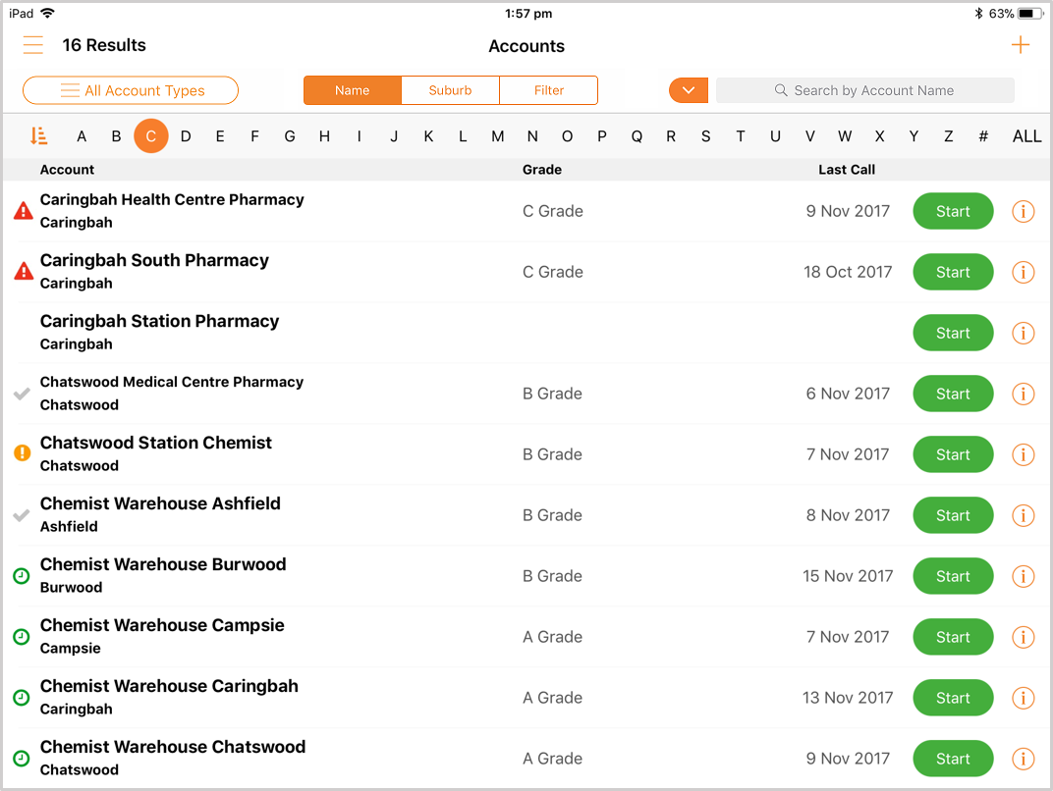
Task: Switch to the Name sort tab
Action: [353, 90]
